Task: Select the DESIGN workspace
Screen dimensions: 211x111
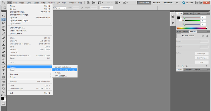Action: [157, 2]
